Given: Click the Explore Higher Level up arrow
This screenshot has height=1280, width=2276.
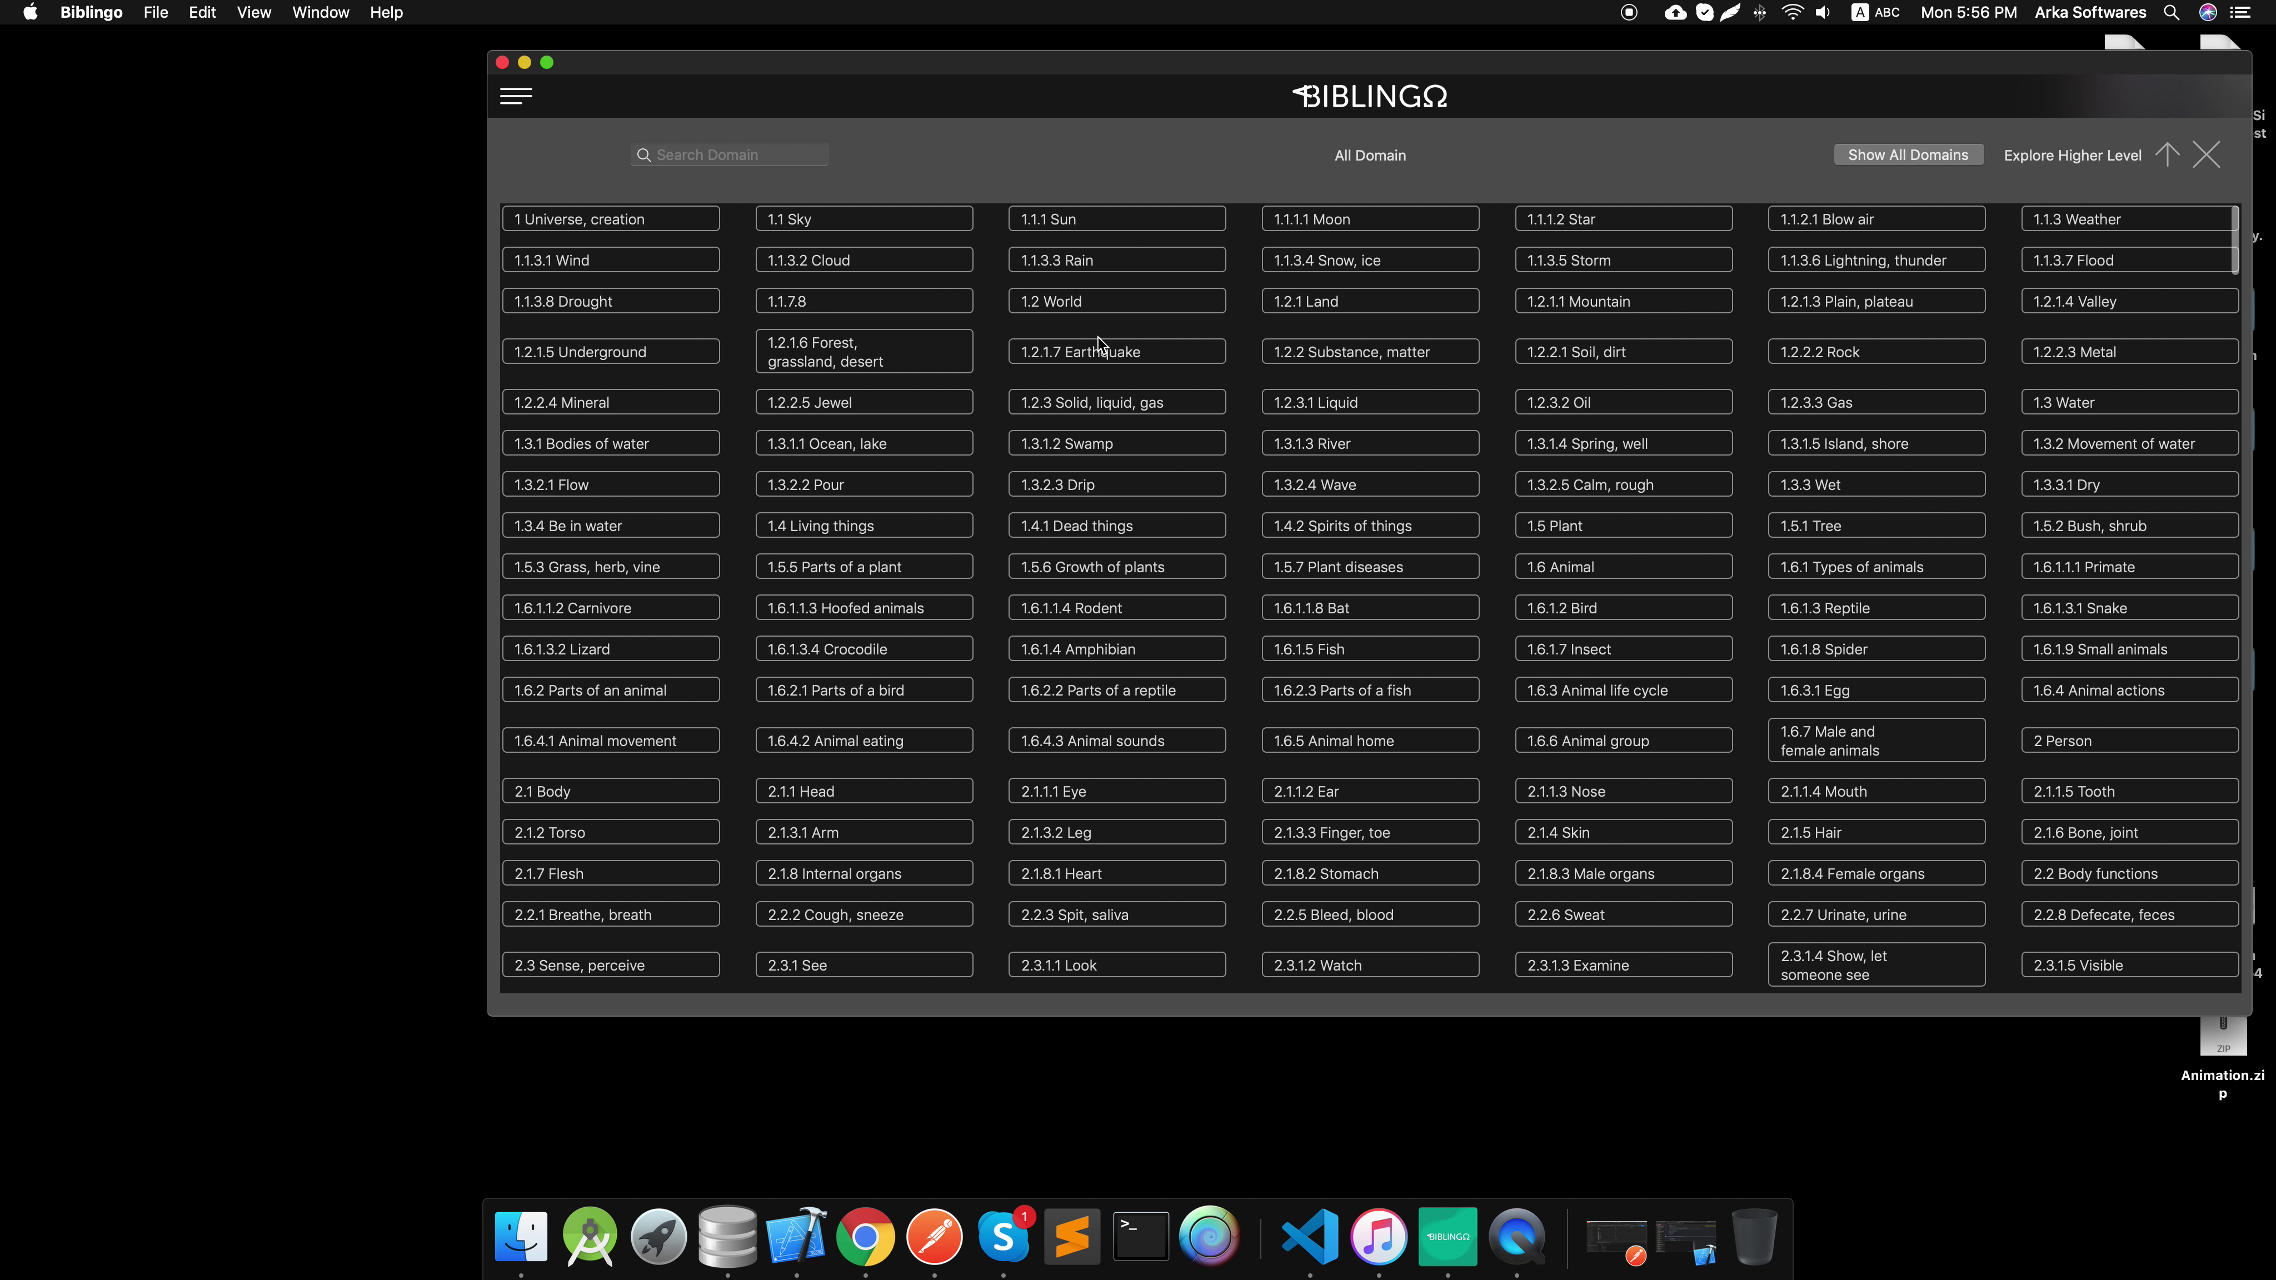Looking at the screenshot, I should point(2167,154).
